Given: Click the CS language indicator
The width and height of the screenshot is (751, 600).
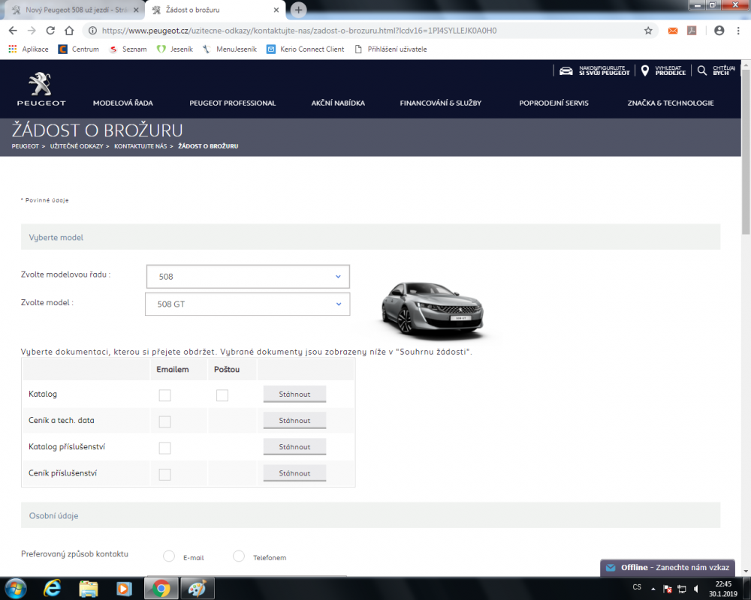Looking at the screenshot, I should (637, 587).
